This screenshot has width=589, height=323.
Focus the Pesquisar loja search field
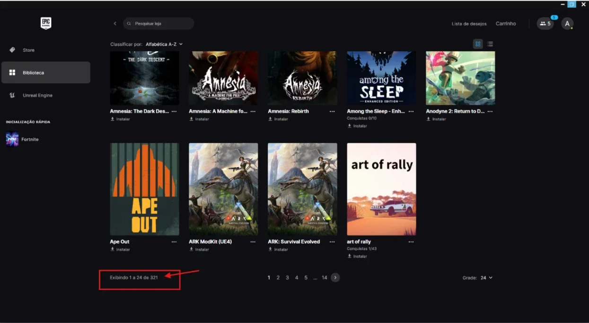tap(158, 23)
